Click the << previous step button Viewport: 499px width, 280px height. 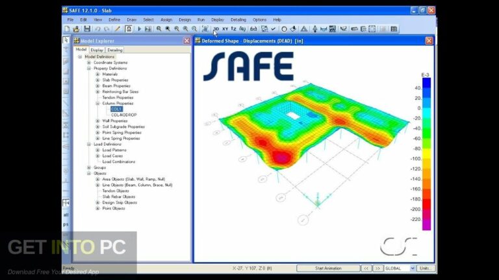coord(366,268)
